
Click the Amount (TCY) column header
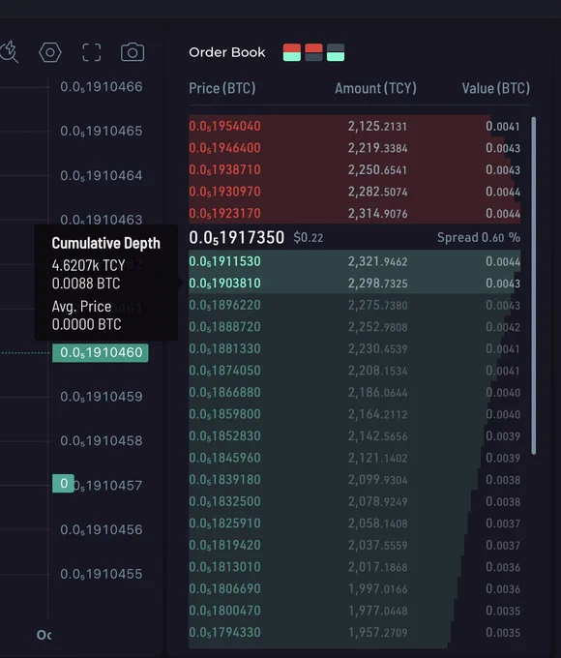pos(375,89)
